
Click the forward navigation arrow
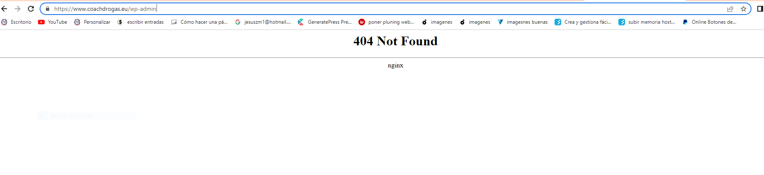click(18, 9)
